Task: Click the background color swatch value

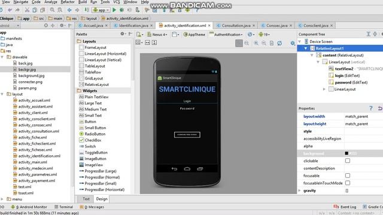Action: click(346, 153)
